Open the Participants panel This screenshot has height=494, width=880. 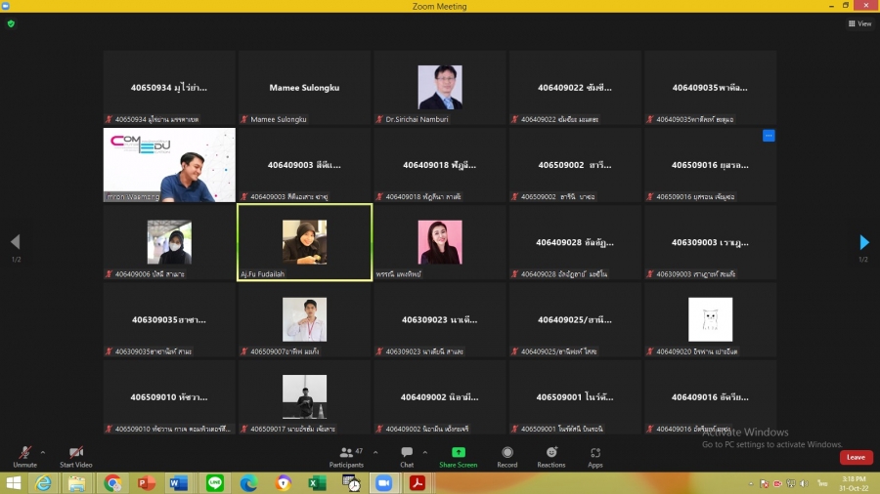(346, 453)
